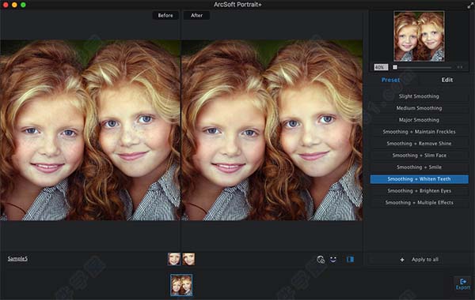Viewport: 475px width, 300px height.
Task: Toggle the split before/after view icon
Action: click(350, 259)
